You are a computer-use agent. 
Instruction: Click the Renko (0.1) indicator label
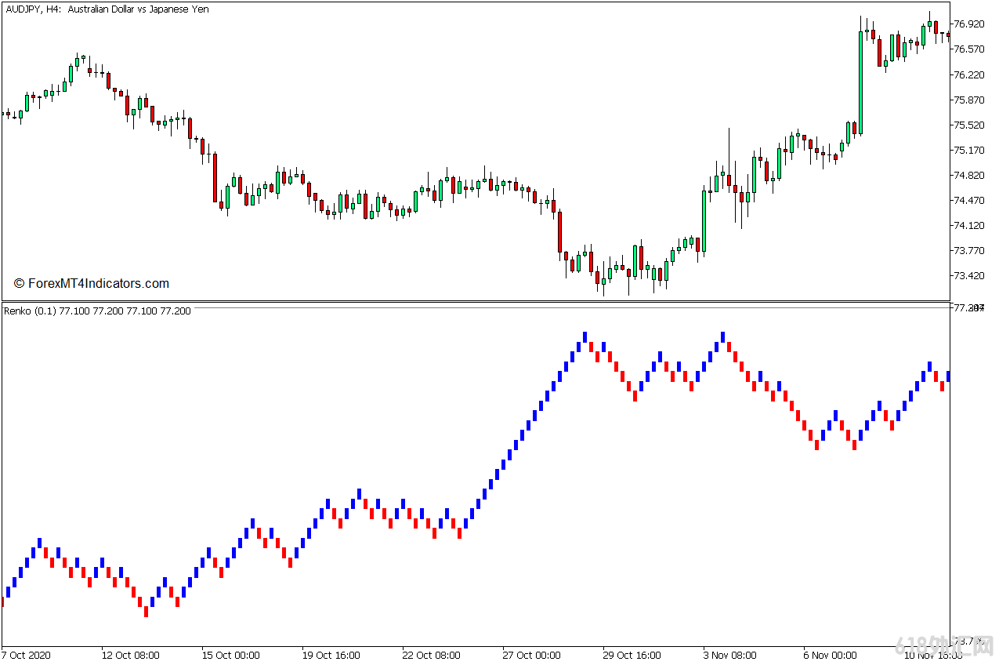97,311
